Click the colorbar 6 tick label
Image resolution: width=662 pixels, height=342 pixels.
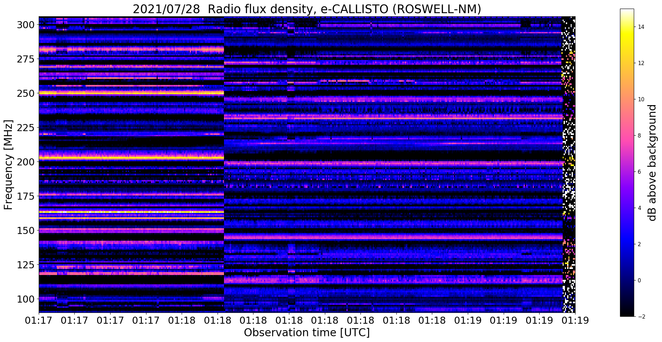click(639, 172)
